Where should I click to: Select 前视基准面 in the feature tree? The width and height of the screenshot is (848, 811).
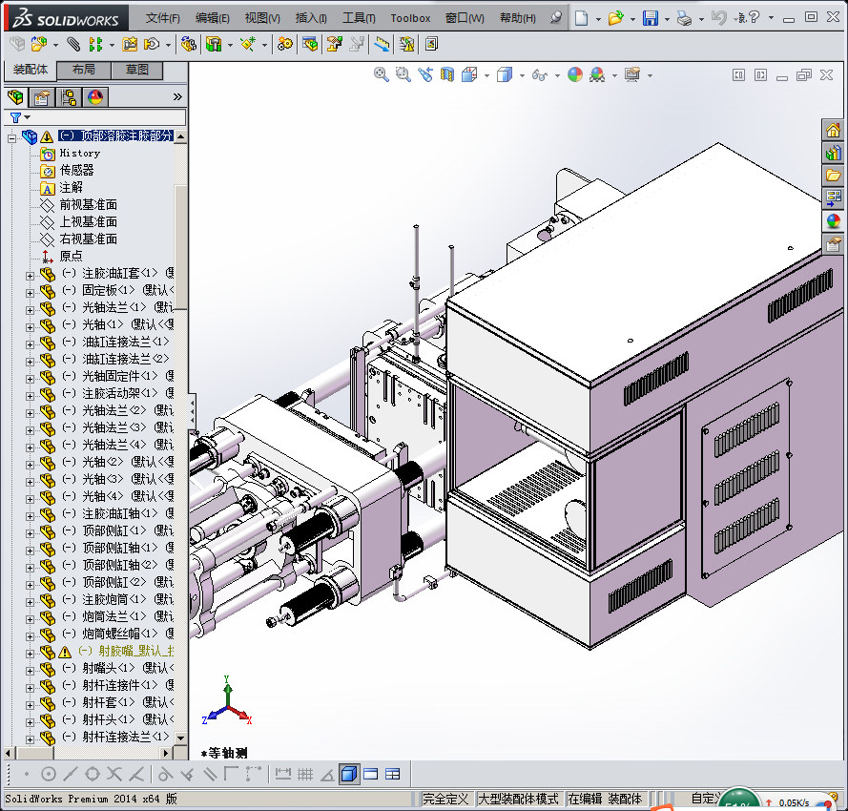coord(88,204)
